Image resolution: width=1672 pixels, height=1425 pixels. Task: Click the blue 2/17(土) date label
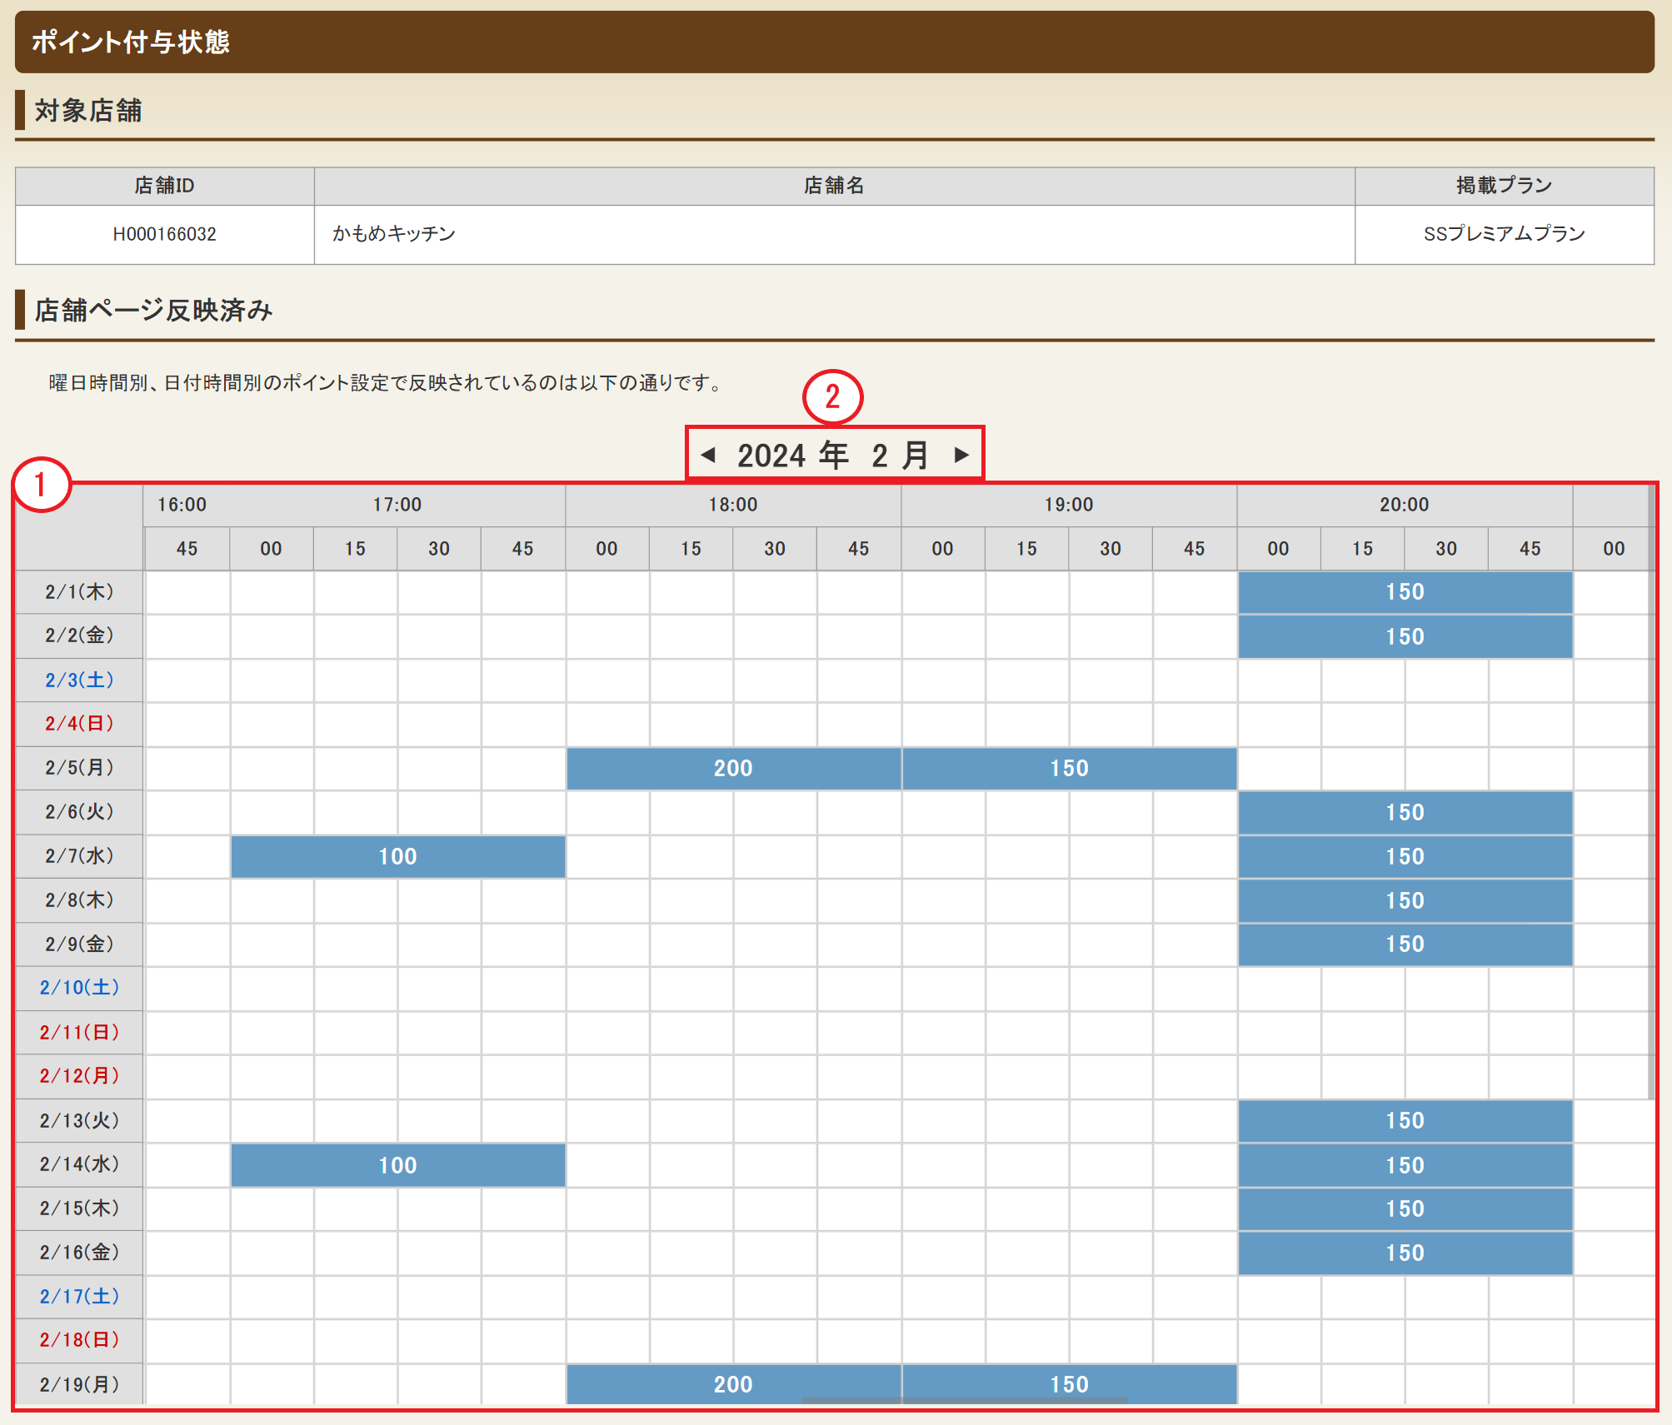[79, 1297]
